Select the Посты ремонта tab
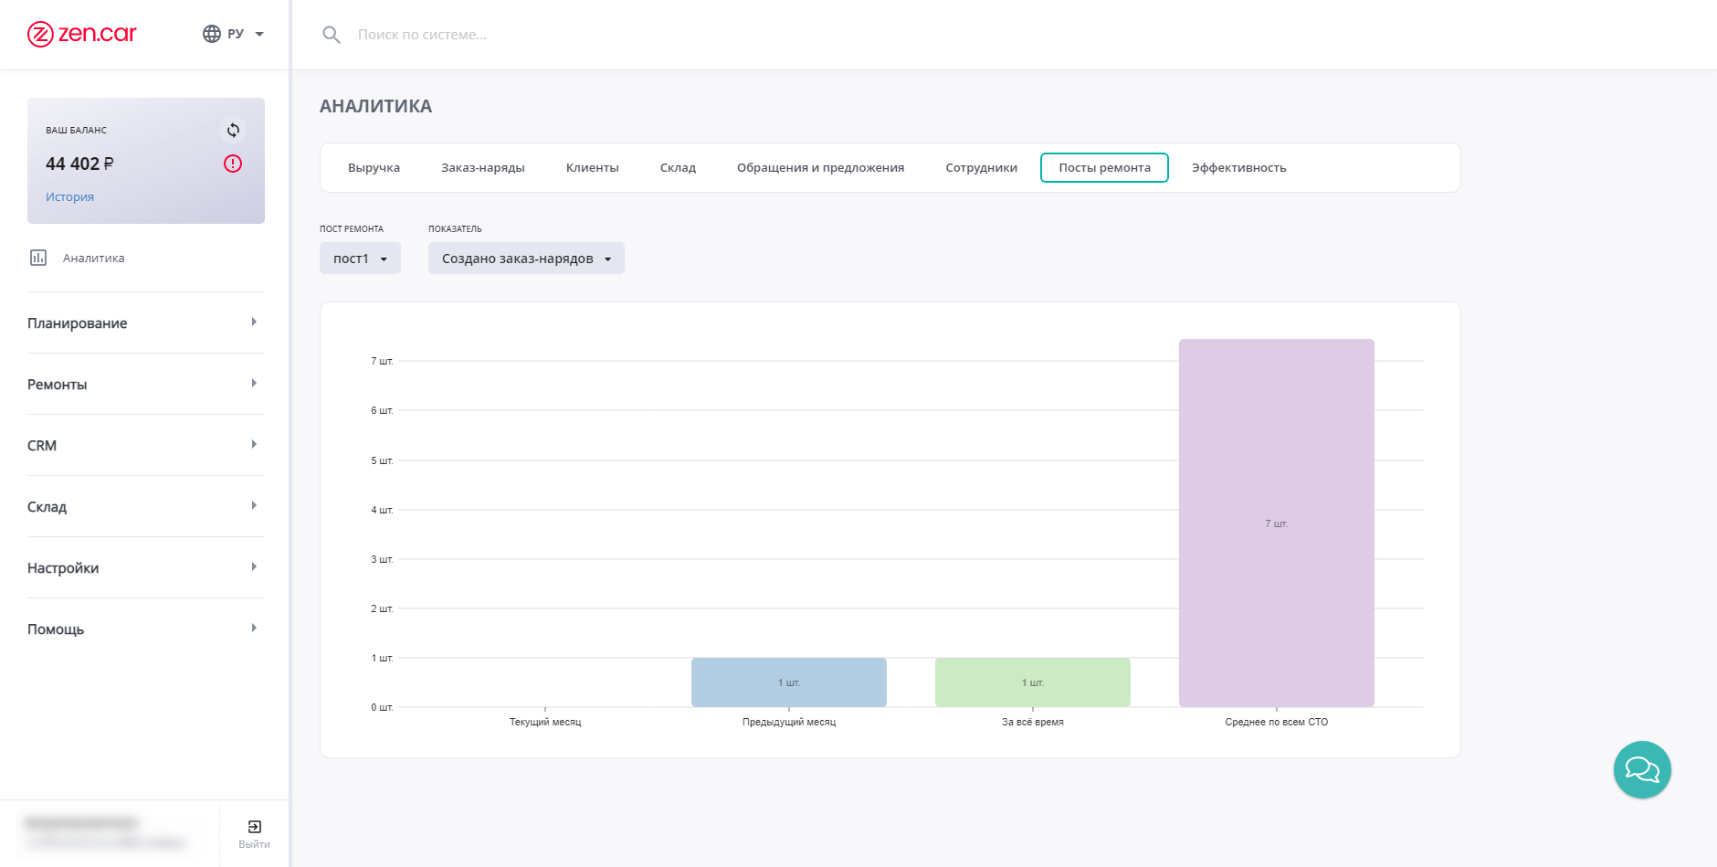The image size is (1717, 867). (1104, 167)
